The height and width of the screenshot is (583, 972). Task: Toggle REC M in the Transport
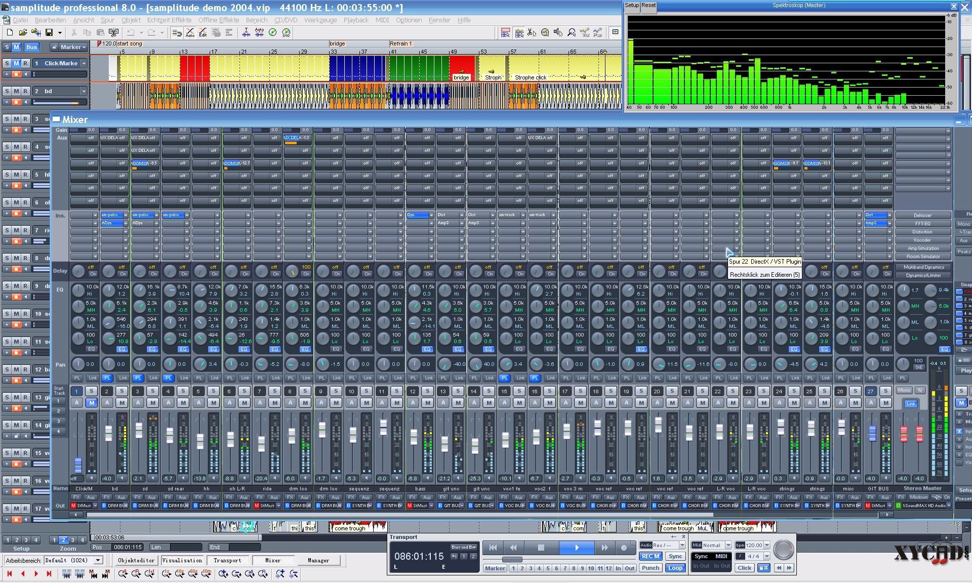point(651,556)
